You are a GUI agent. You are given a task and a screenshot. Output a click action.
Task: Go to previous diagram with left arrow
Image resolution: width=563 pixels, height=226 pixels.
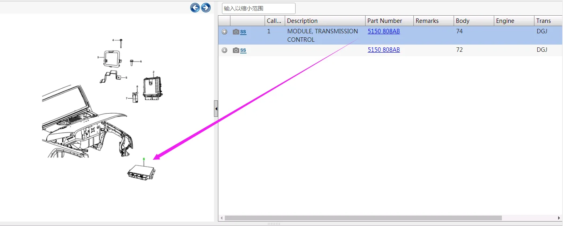point(195,7)
